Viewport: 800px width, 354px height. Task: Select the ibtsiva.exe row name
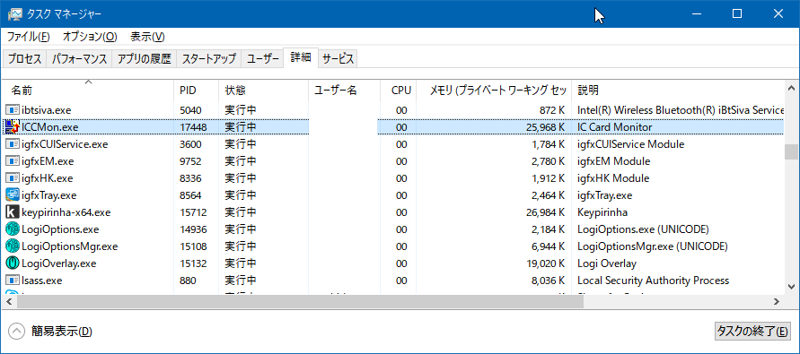pyautogui.click(x=47, y=109)
